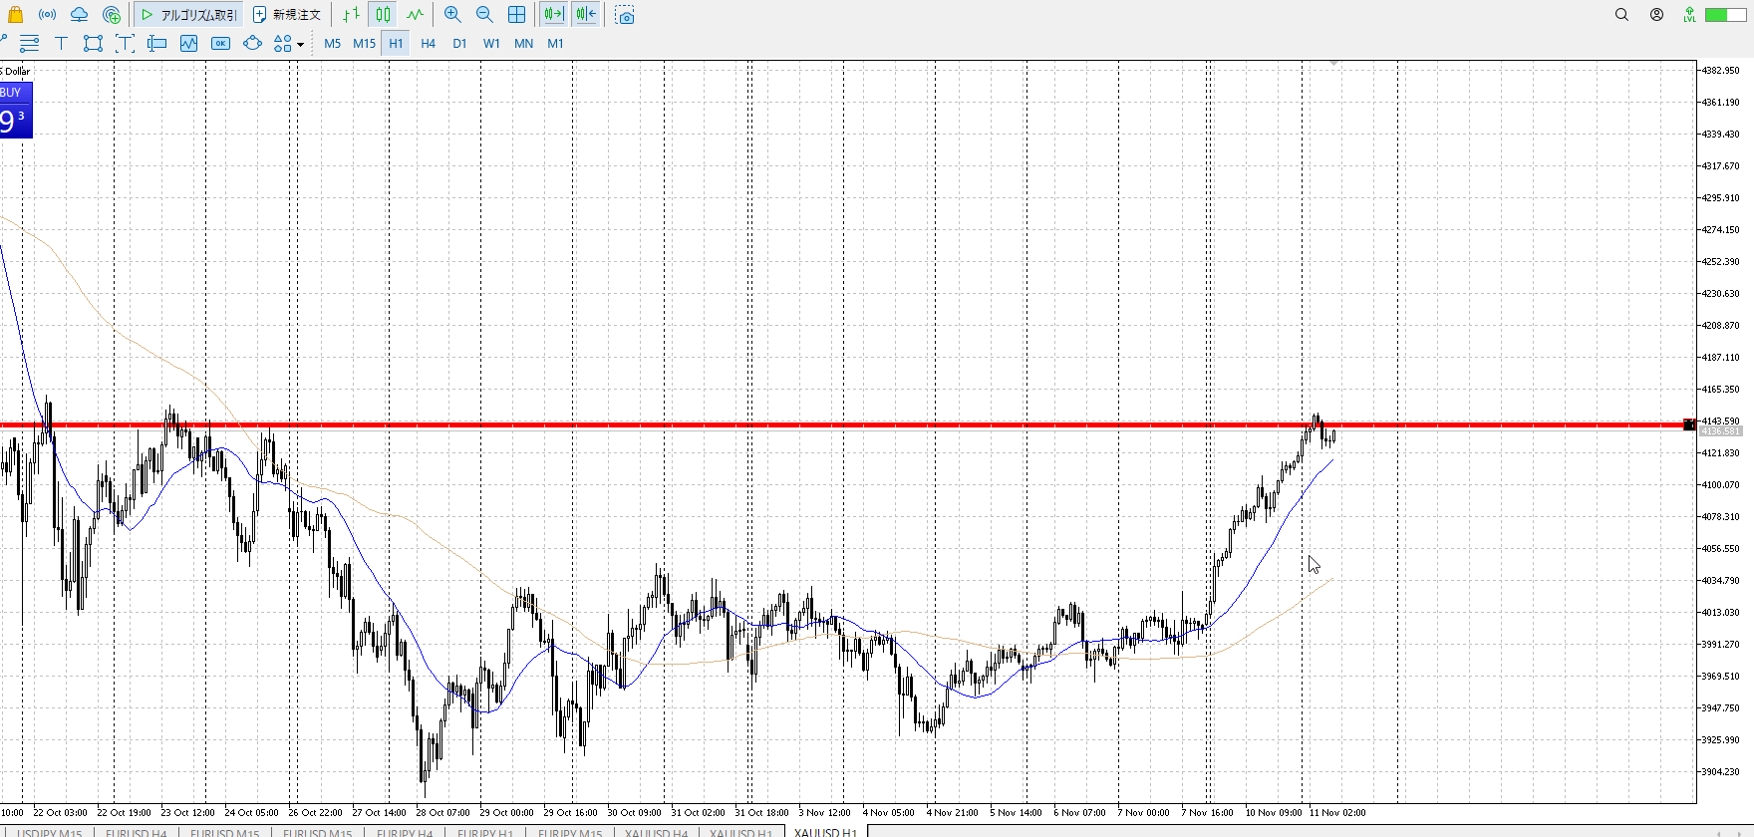
Task: Expand the shapes objects dropdown arrow
Action: (300, 44)
